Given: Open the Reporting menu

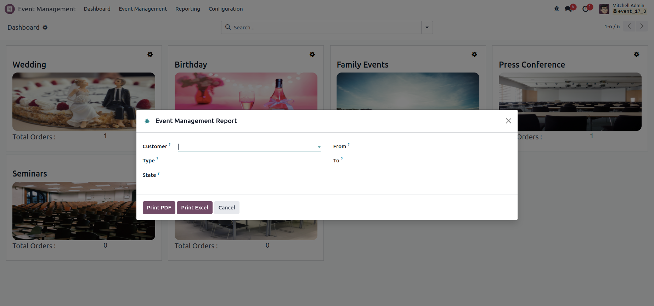Looking at the screenshot, I should click(x=187, y=9).
